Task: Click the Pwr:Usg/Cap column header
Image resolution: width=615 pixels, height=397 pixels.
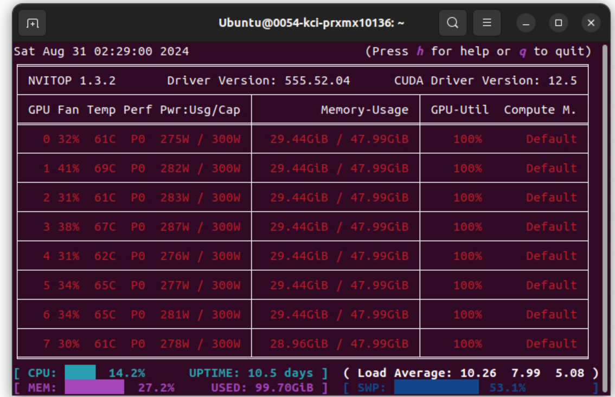Action: click(200, 110)
